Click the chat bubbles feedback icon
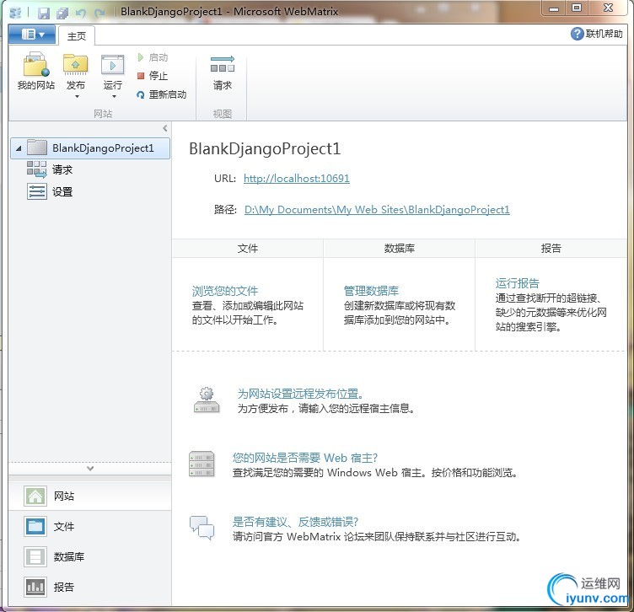 [x=201, y=528]
